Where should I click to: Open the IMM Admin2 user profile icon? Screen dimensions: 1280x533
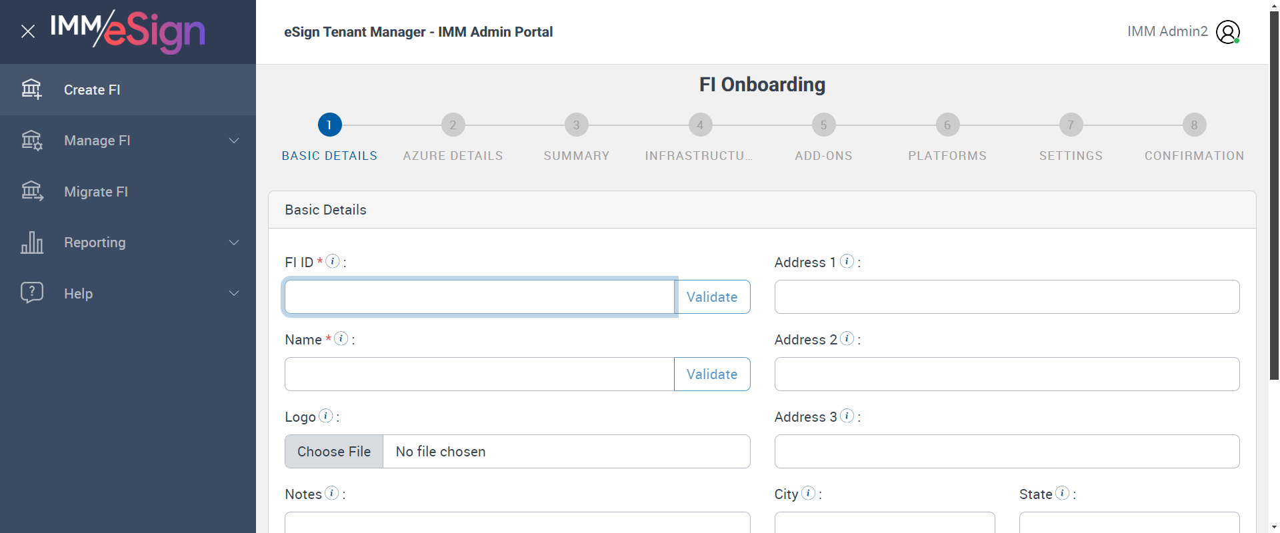pyautogui.click(x=1227, y=32)
